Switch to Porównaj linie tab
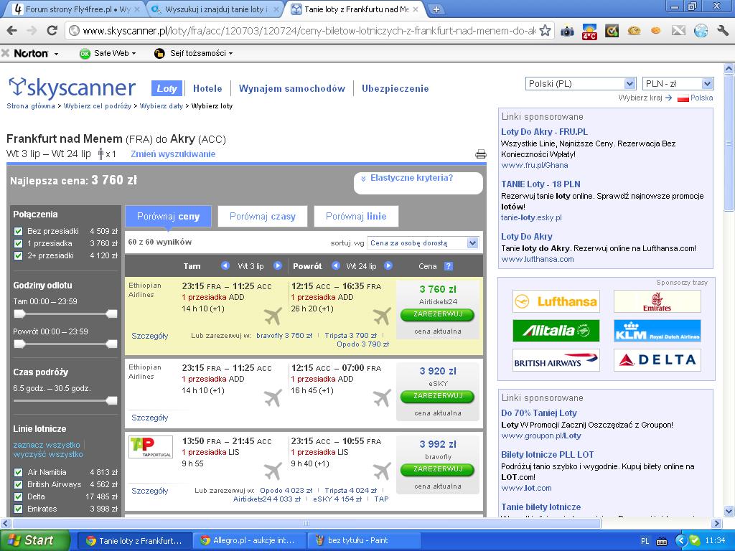The image size is (735, 551). [x=356, y=217]
